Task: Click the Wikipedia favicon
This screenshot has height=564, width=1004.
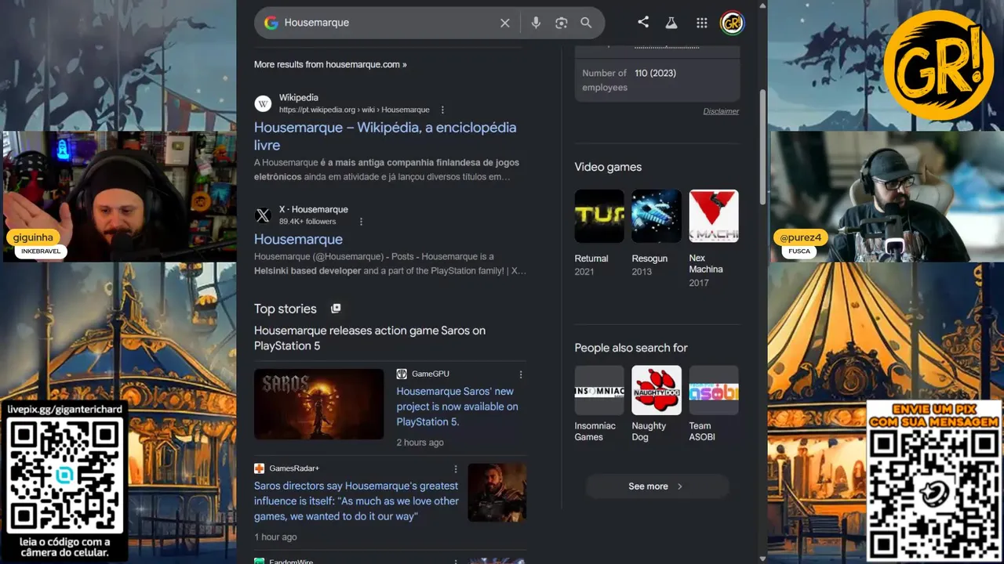Action: point(263,103)
